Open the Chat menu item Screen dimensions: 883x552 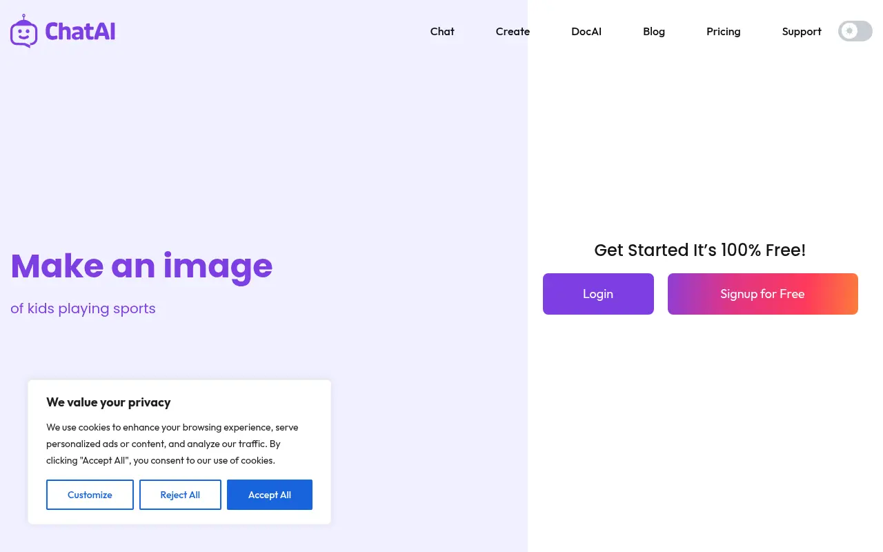442,32
